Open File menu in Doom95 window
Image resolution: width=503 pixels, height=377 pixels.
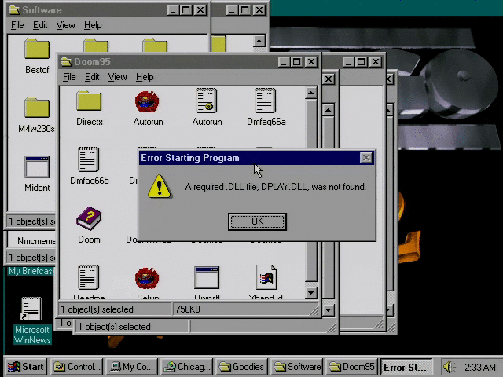69,77
